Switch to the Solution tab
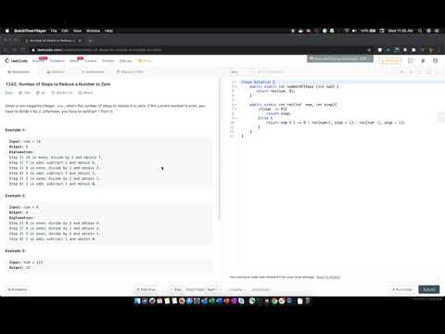Viewport: 445px width, 334px height. click(56, 71)
